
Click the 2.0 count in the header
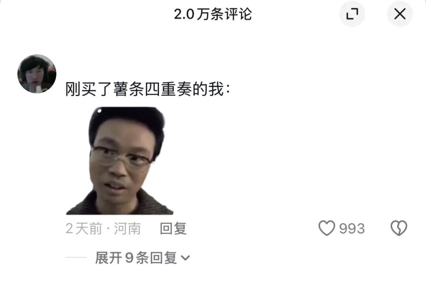[x=184, y=14]
